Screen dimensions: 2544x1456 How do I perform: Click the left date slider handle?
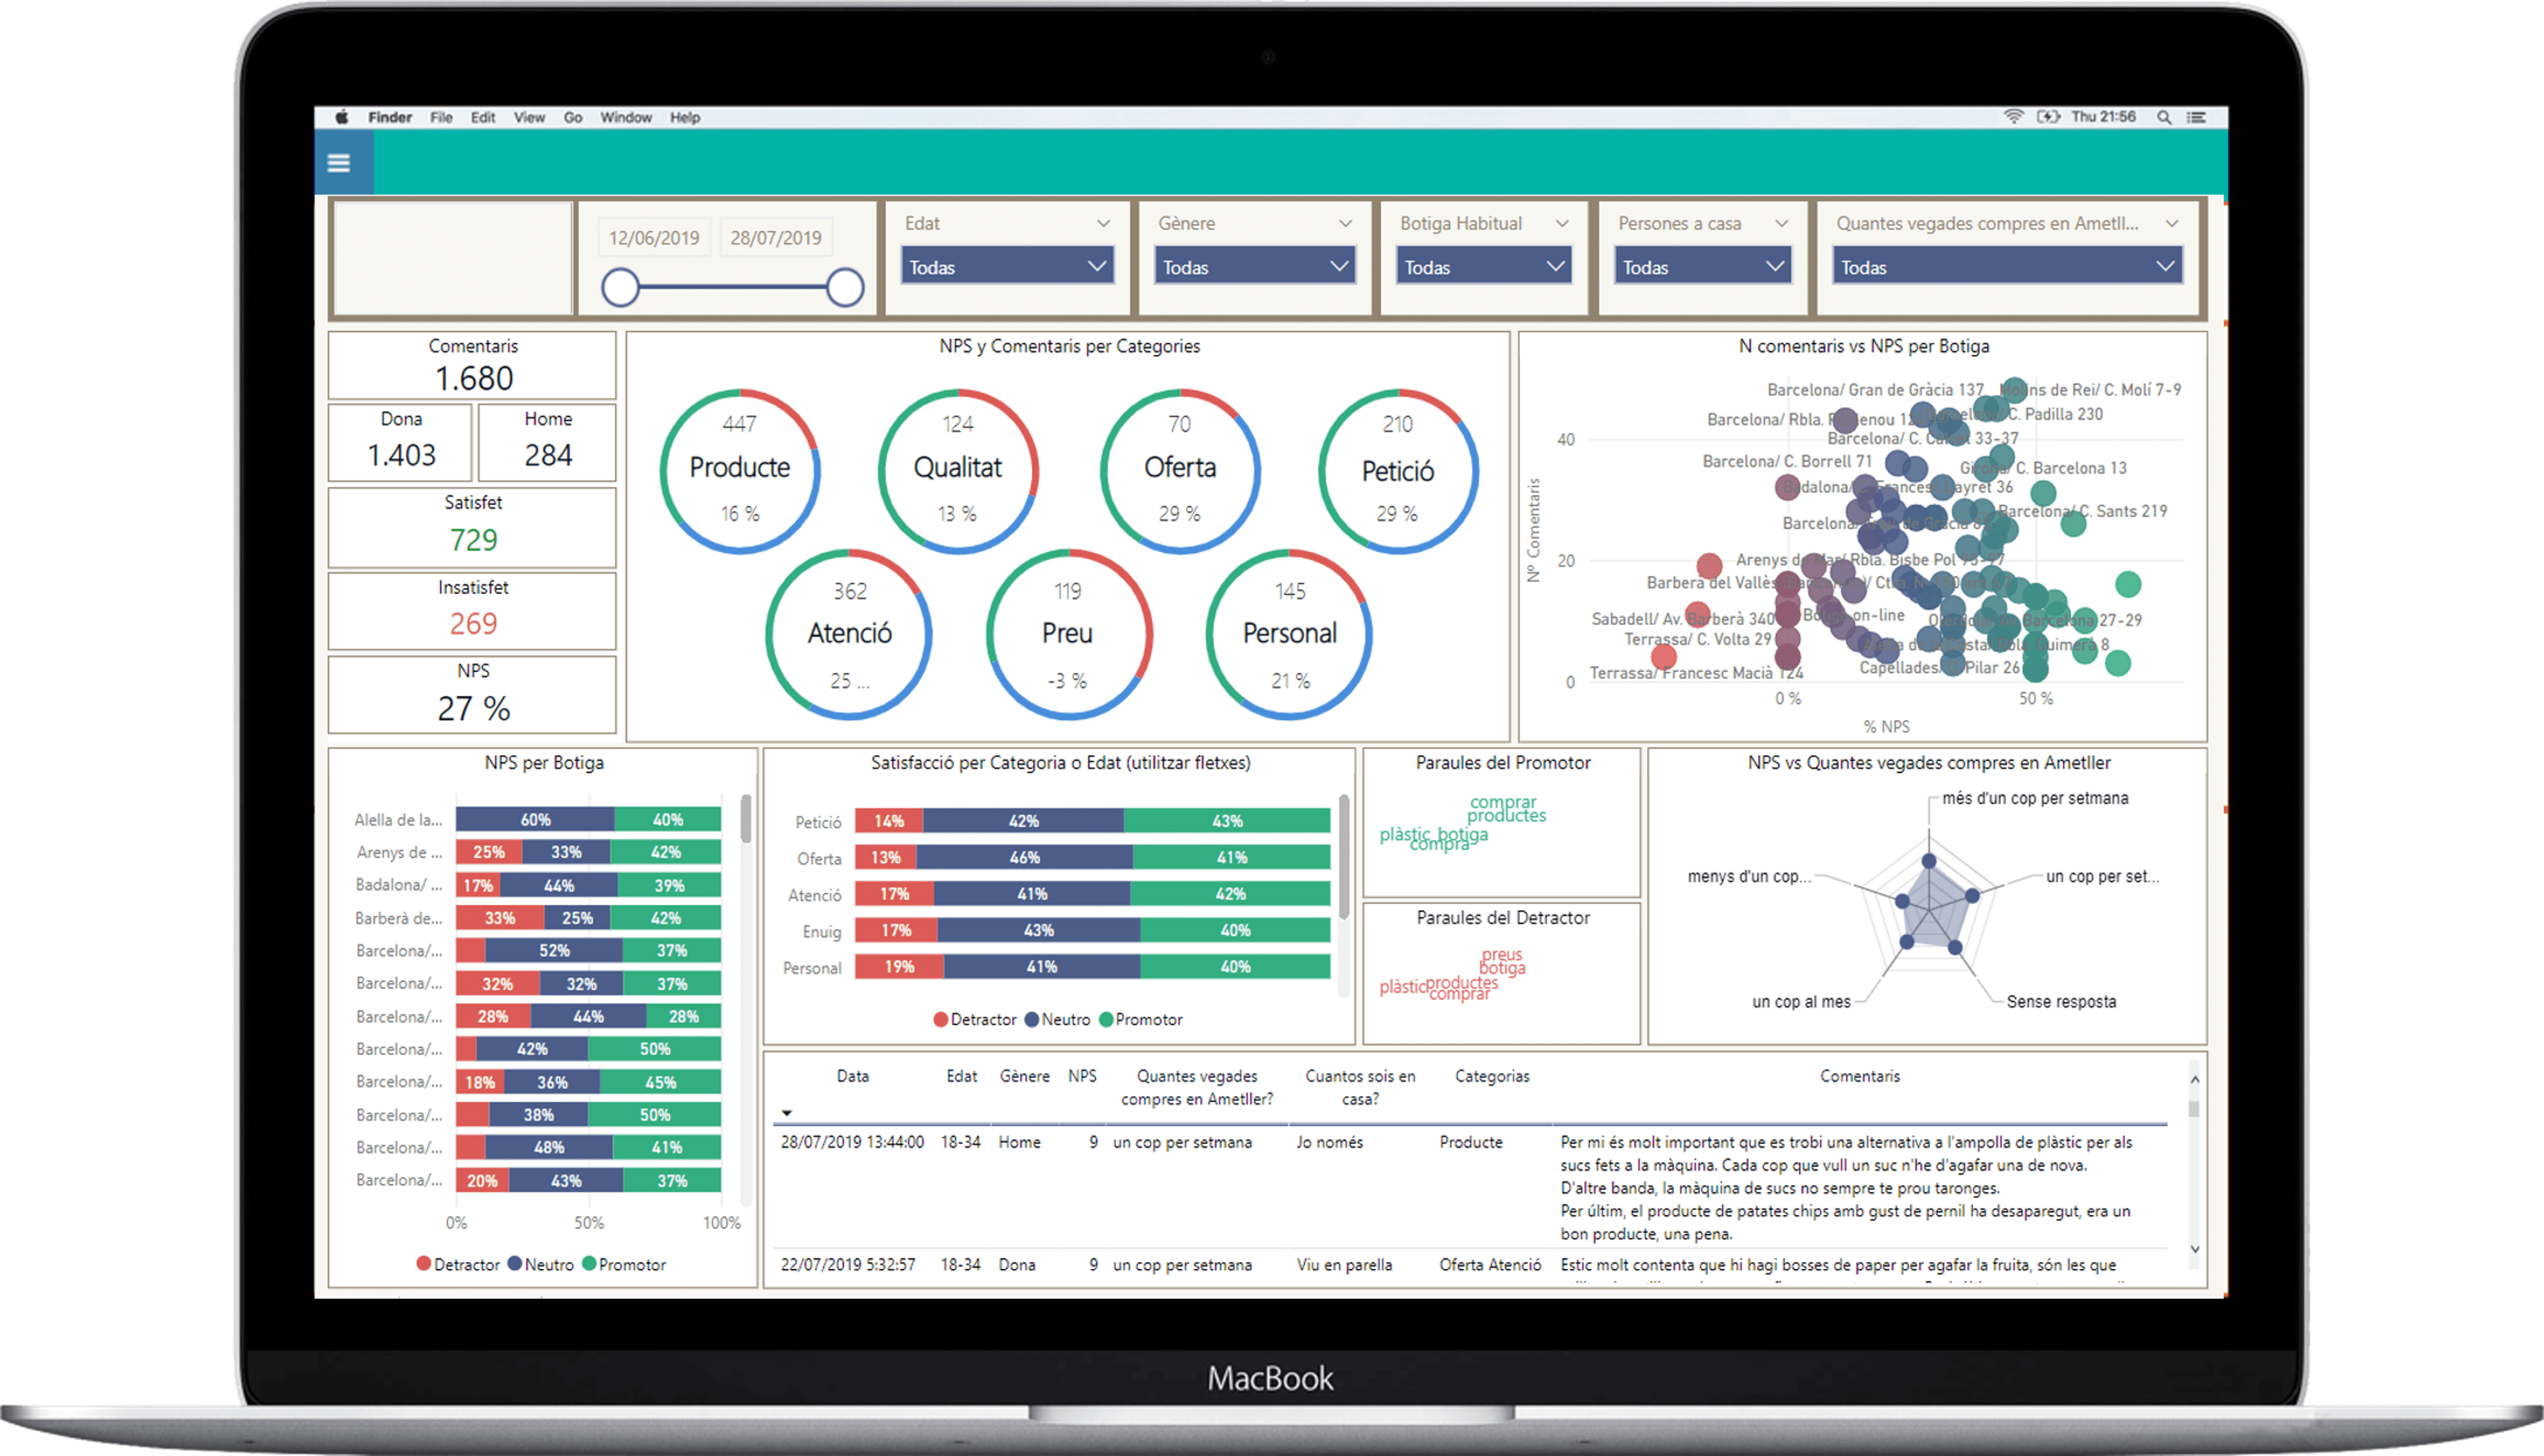[620, 287]
